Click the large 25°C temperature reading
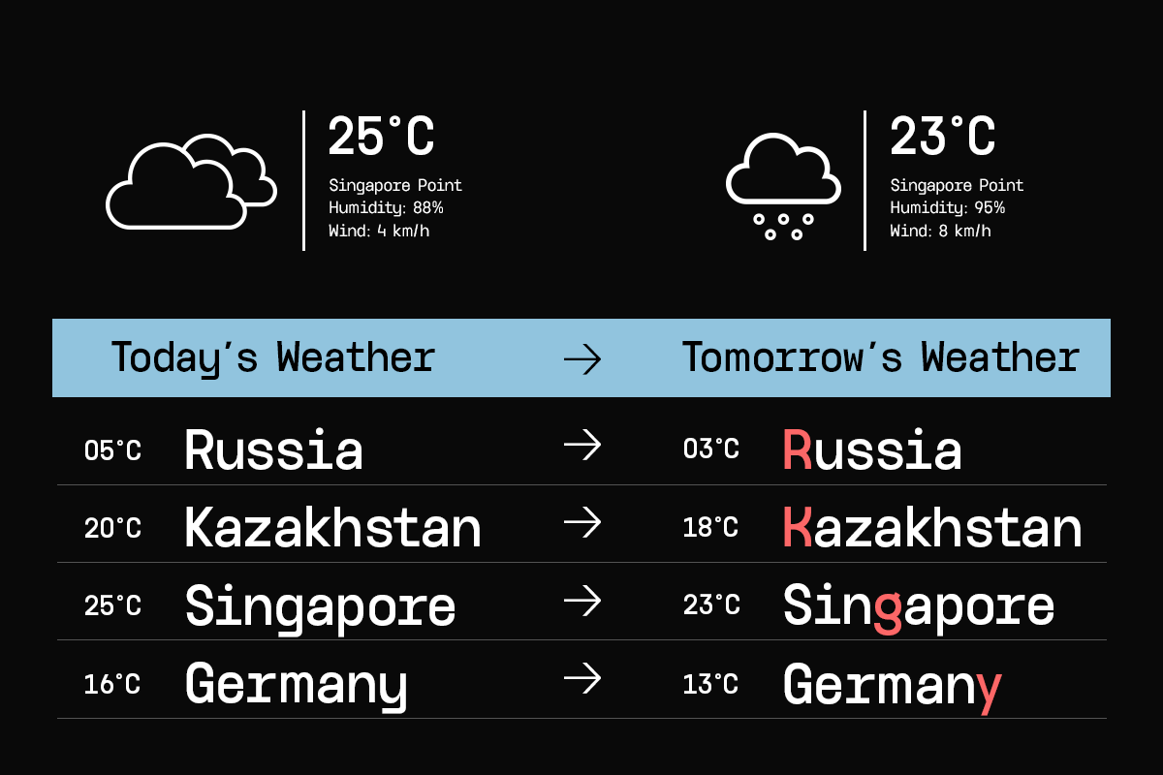Viewport: 1163px width, 775px height. point(381,137)
